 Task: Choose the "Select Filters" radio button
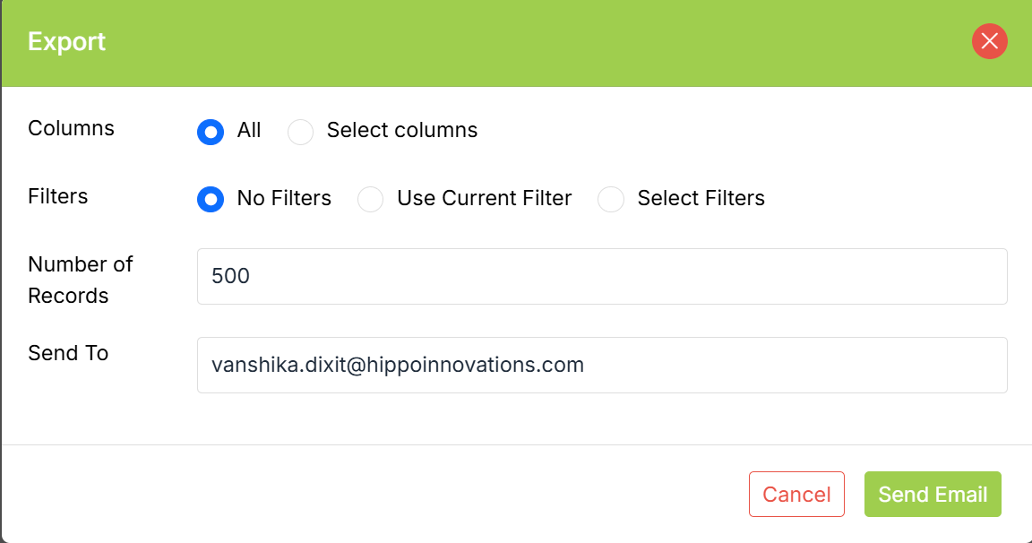pos(611,199)
